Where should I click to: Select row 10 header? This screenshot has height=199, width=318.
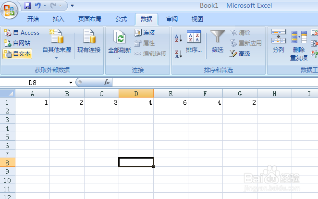(x=8, y=180)
